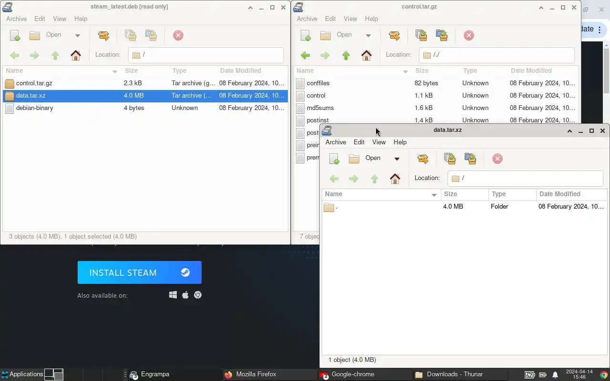Viewport: 610px width, 381px height.
Task: Click Home icon in data.tar.xz window
Action: pyautogui.click(x=395, y=179)
